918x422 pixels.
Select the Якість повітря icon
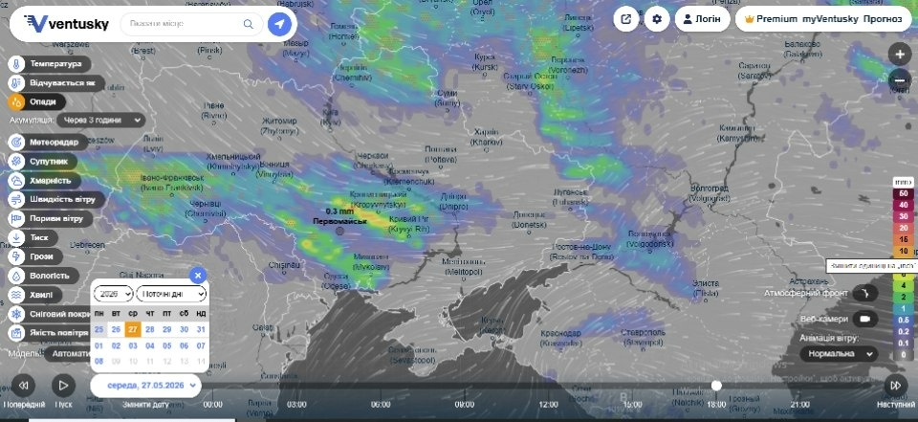(16, 333)
